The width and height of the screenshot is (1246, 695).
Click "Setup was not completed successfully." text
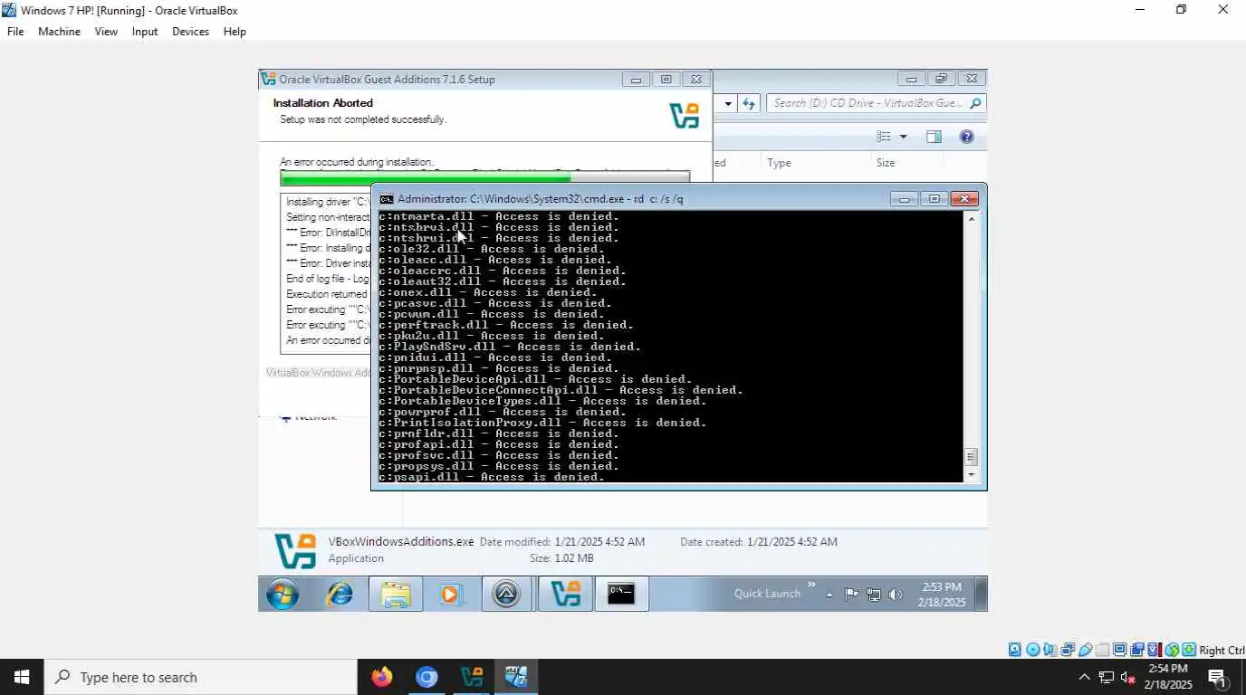(362, 119)
